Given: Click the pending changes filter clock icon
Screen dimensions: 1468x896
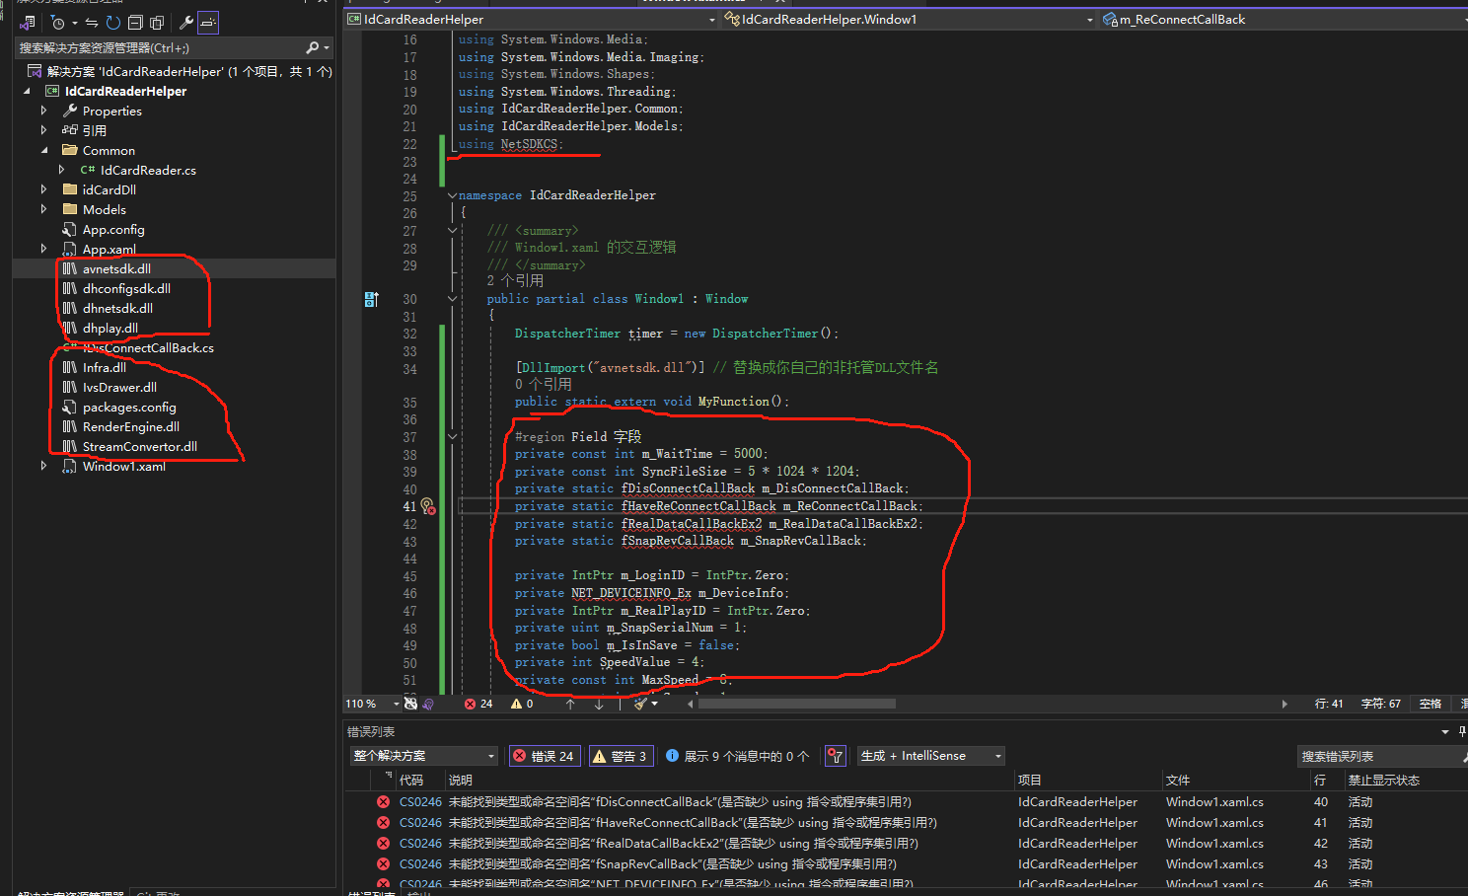Looking at the screenshot, I should tap(58, 23).
